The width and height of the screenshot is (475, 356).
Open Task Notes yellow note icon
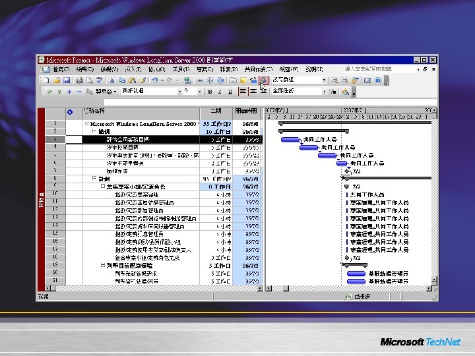[243, 80]
